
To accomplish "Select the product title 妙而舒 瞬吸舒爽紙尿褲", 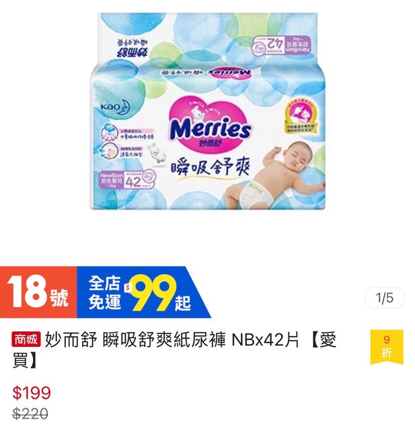I will click(x=135, y=340).
